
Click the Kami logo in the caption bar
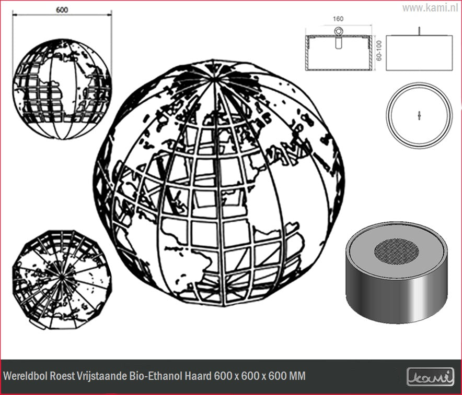pyautogui.click(x=430, y=376)
